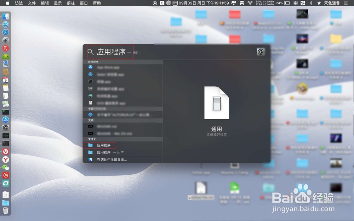Click the 中 input method indicator
354x221 pixels.
pyautogui.click(x=296, y=3)
